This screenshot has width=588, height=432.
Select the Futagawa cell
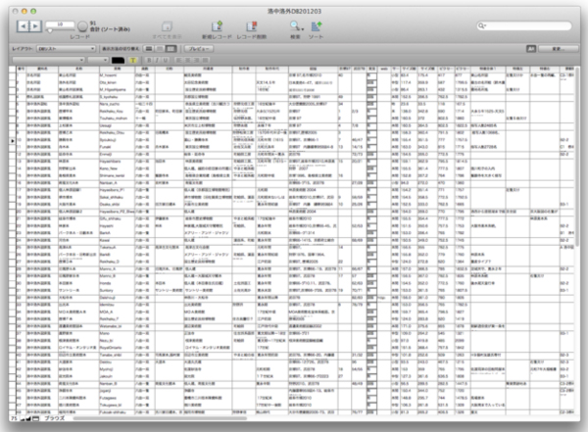pyautogui.click(x=117, y=398)
